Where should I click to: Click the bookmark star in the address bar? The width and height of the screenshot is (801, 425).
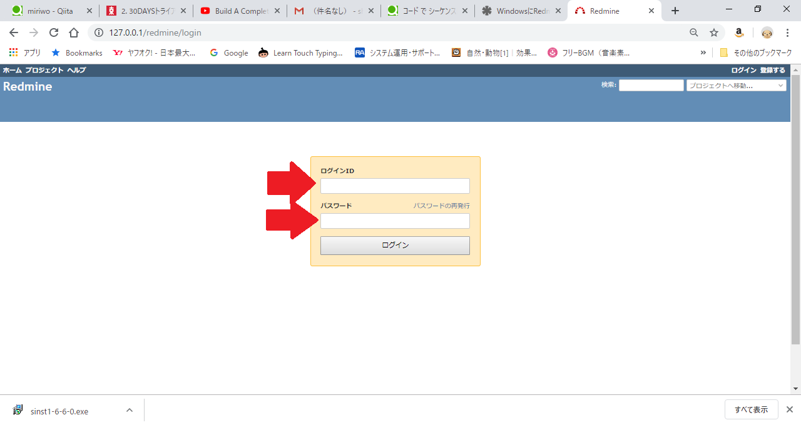pyautogui.click(x=714, y=32)
